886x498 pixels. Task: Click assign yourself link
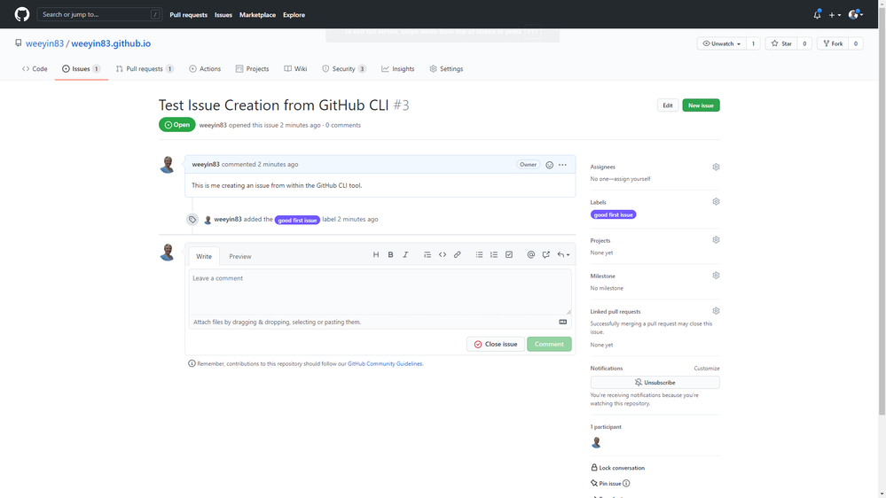coord(633,179)
